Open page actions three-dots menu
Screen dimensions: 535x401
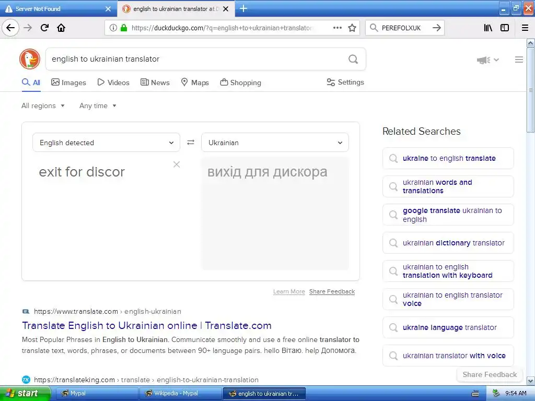pos(337,28)
